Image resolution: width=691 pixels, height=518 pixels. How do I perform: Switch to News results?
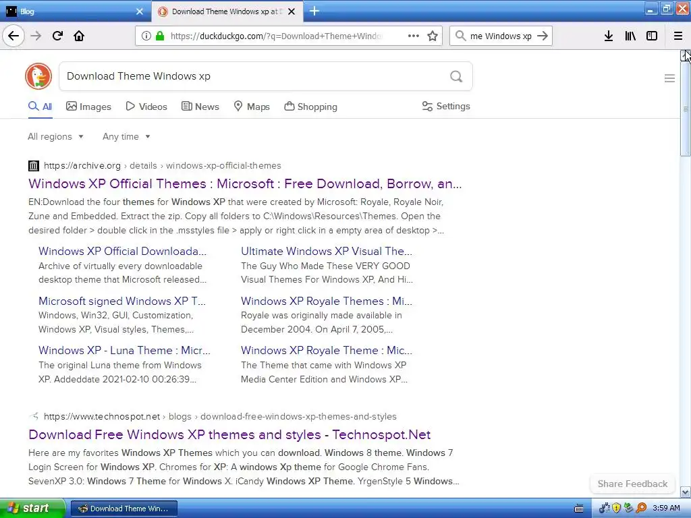pyautogui.click(x=200, y=107)
